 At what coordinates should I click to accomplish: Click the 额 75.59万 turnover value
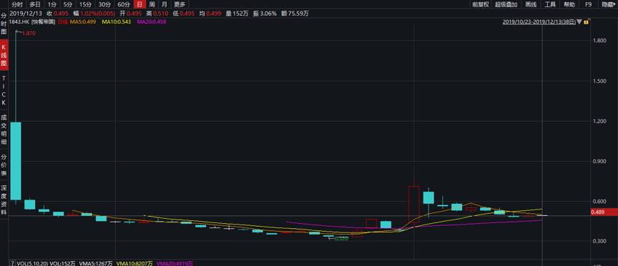pyautogui.click(x=295, y=14)
